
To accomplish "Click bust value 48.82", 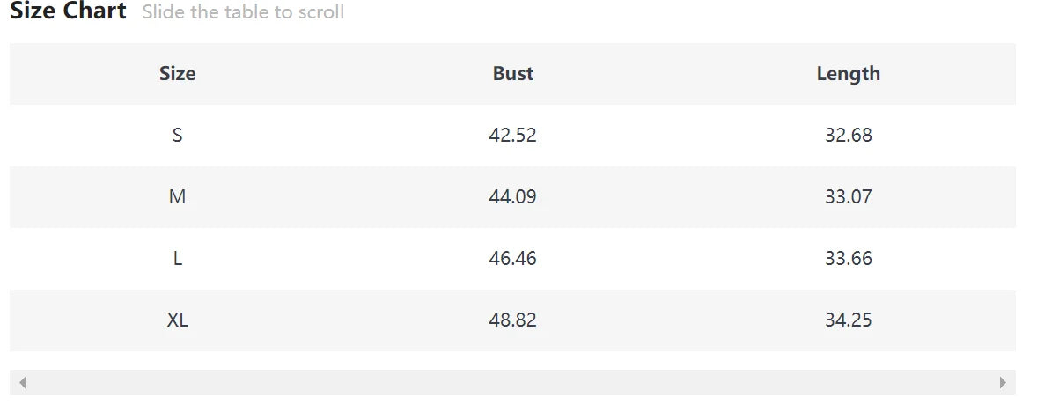I will pyautogui.click(x=512, y=320).
